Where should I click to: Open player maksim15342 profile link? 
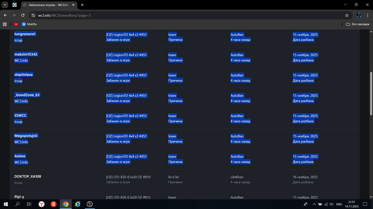pyautogui.click(x=26, y=54)
